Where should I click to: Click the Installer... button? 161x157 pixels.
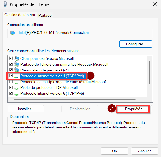[x=26, y=109]
